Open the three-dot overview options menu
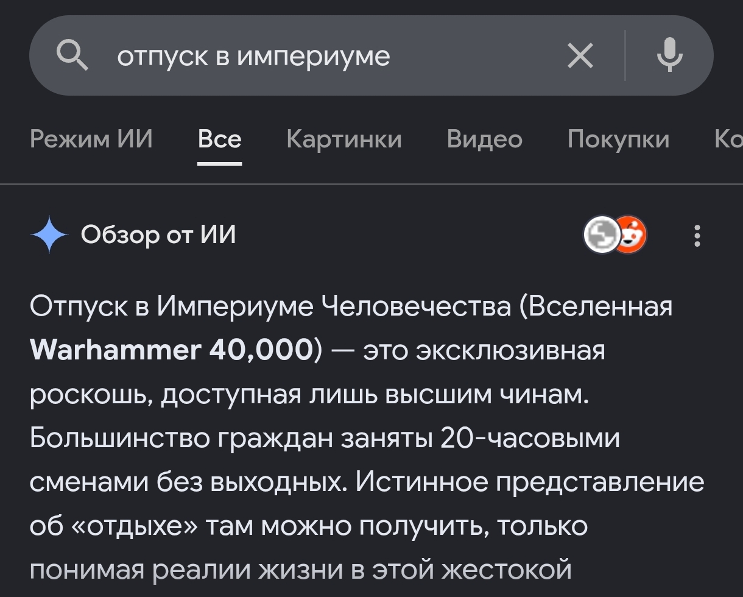The image size is (743, 597). [697, 235]
